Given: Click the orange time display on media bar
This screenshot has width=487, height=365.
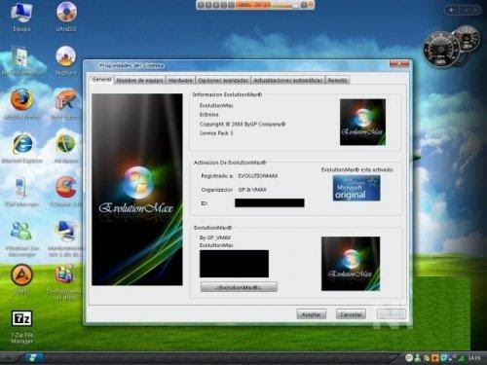Looking at the screenshot, I should pos(252,5).
